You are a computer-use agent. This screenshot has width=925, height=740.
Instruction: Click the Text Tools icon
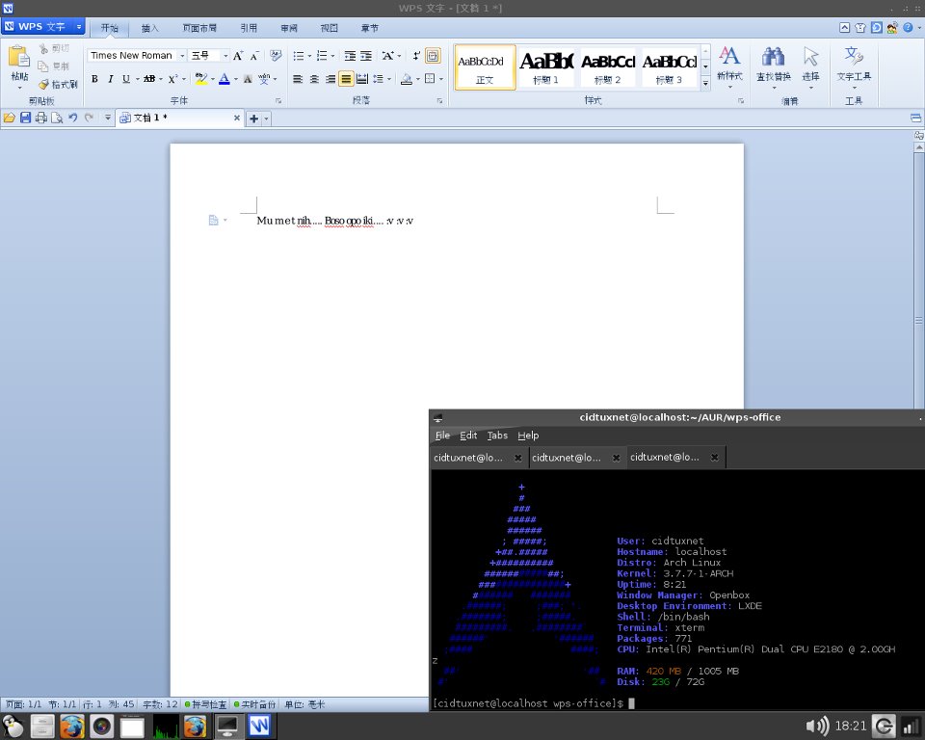coord(854,56)
